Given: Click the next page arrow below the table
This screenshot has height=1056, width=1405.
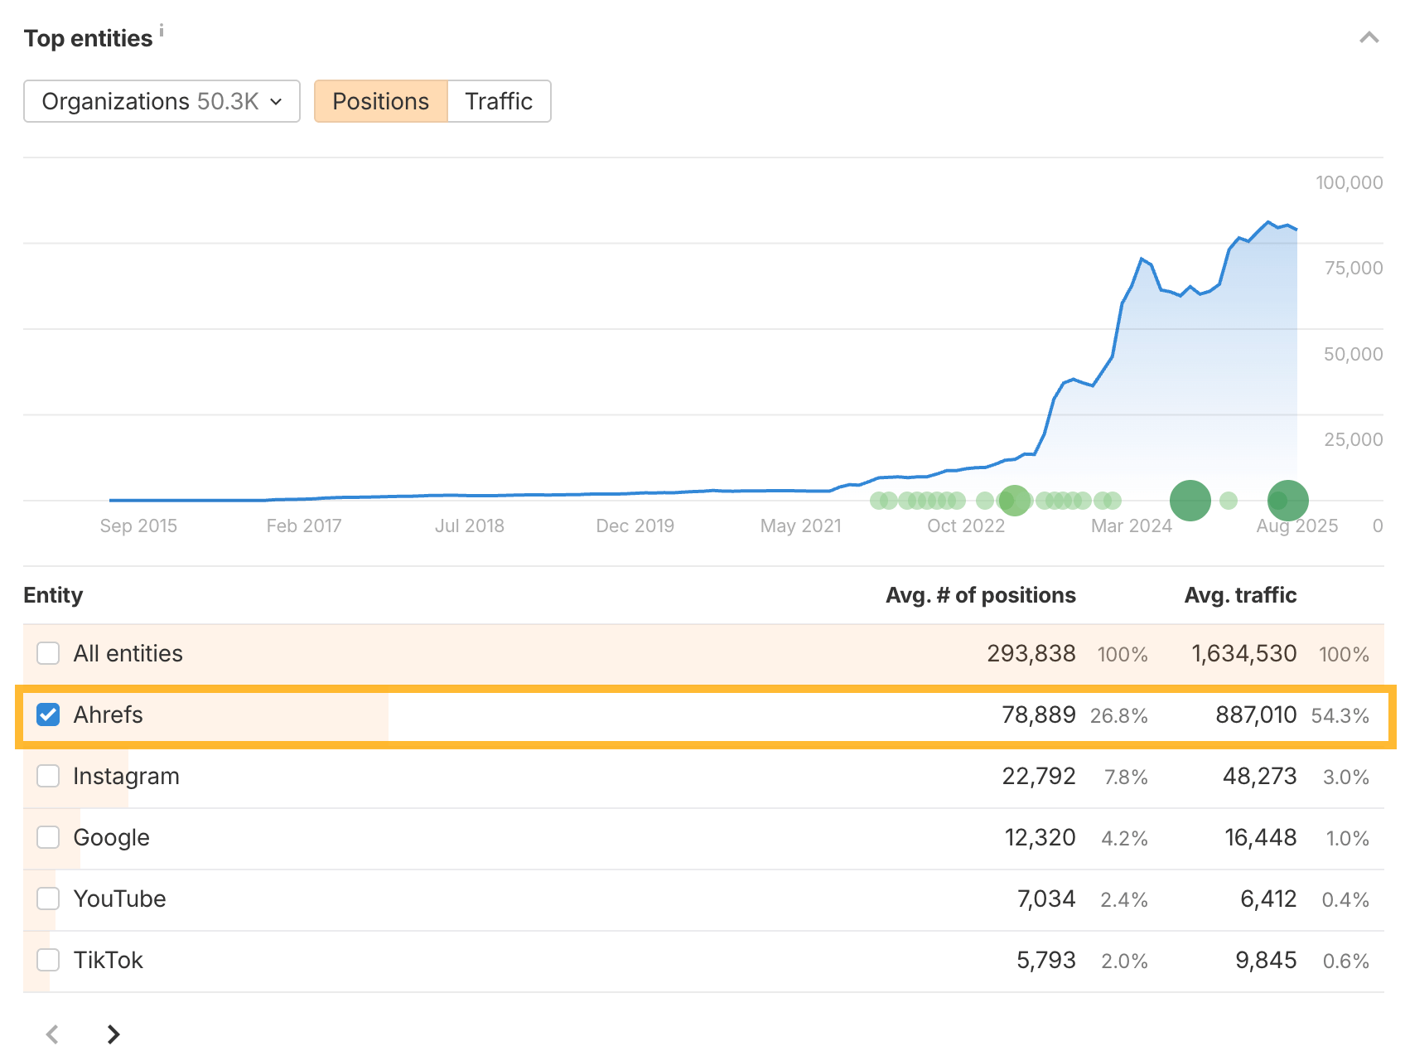Looking at the screenshot, I should [113, 1034].
